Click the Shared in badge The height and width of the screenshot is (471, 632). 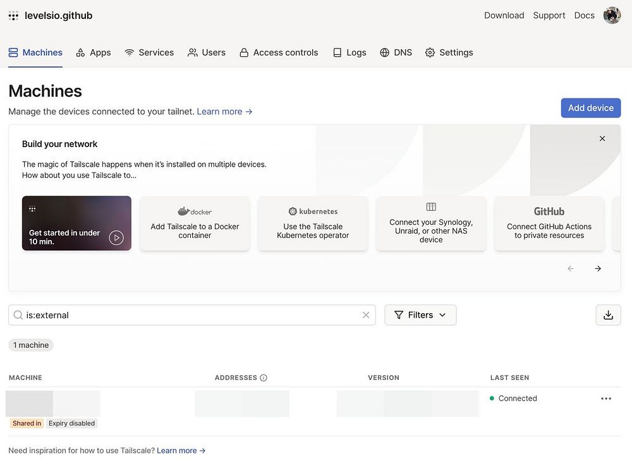tap(27, 424)
